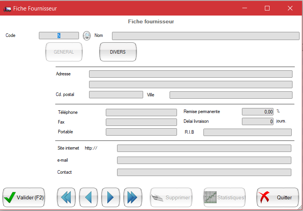
Task: Go to the first supplier record
Action: tap(66, 197)
